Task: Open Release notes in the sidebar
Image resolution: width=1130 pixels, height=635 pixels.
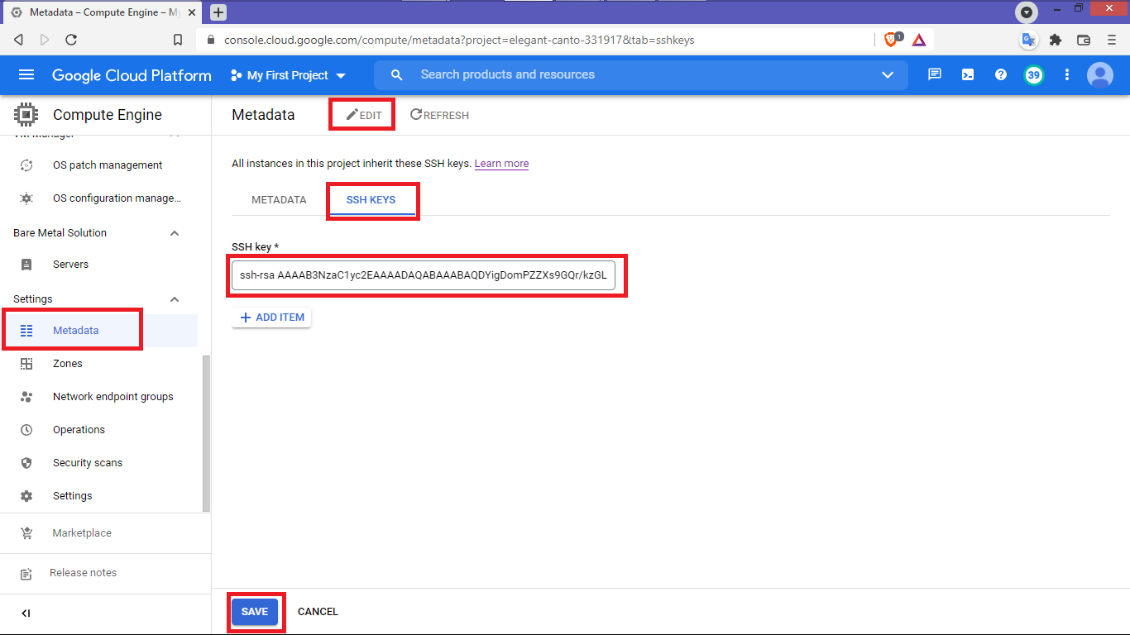Action: point(83,573)
